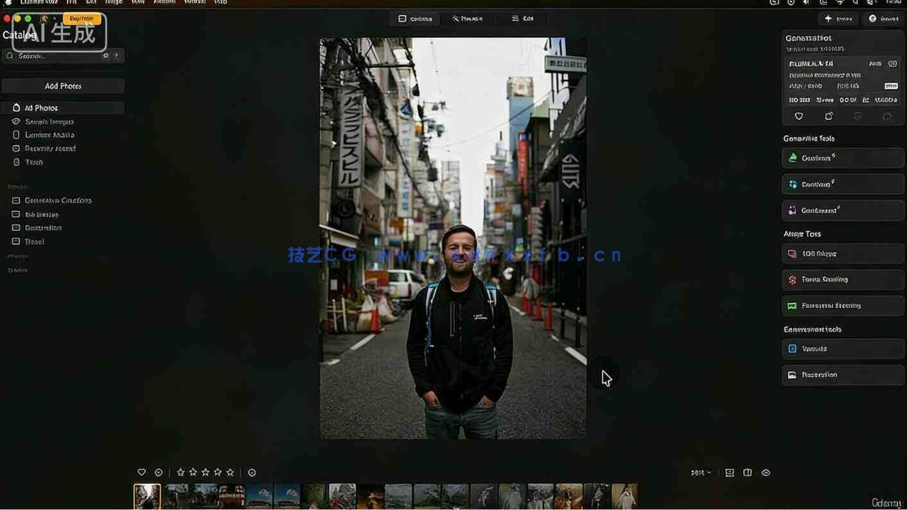907x510 pixels.
Task: Toggle the eye preview icon in bottom toolbar
Action: [x=766, y=473]
